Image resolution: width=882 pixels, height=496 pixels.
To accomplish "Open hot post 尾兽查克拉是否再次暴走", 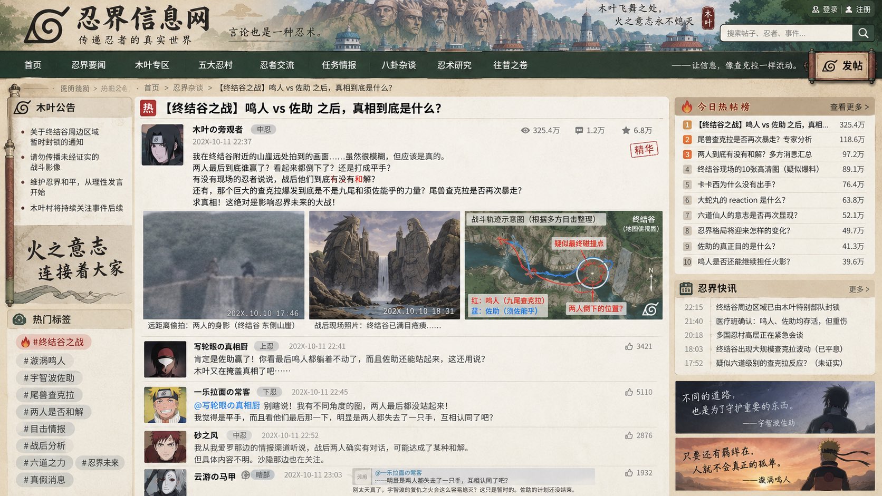I will 754,140.
